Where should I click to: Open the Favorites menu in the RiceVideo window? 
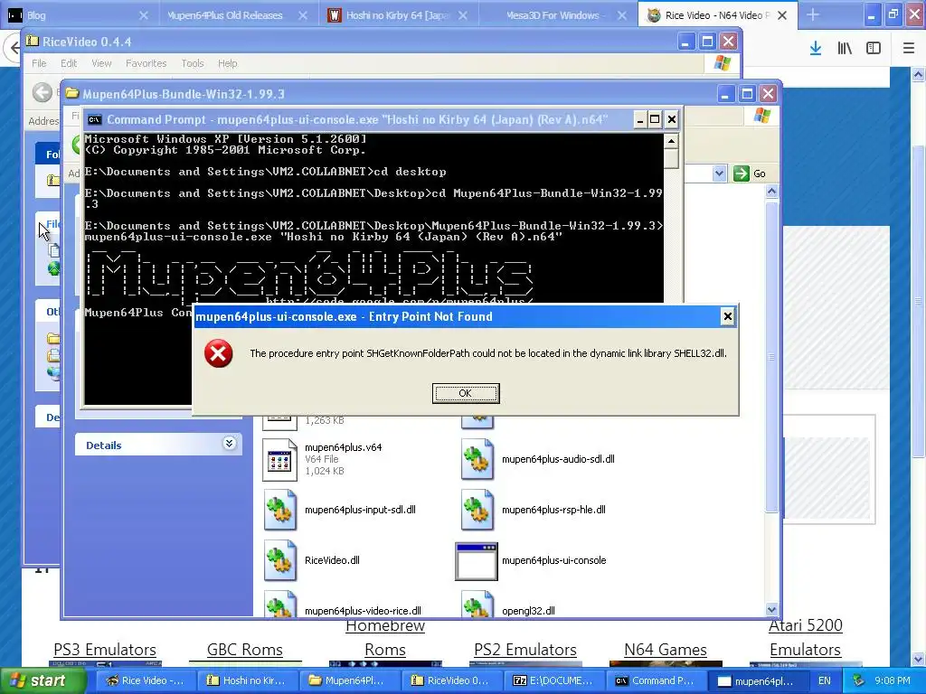146,63
